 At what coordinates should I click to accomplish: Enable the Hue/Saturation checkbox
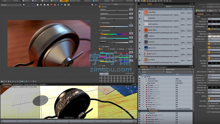[100, 30]
